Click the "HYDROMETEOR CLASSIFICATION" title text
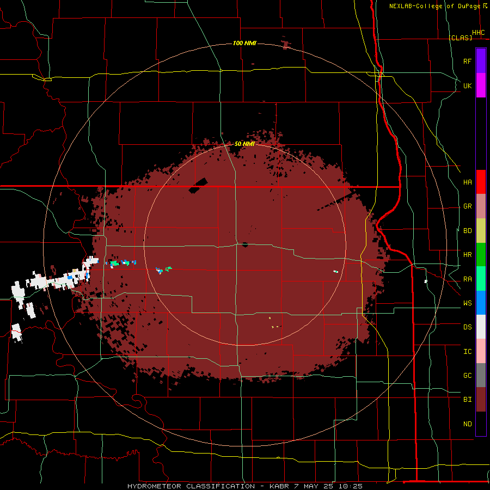 [191, 486]
